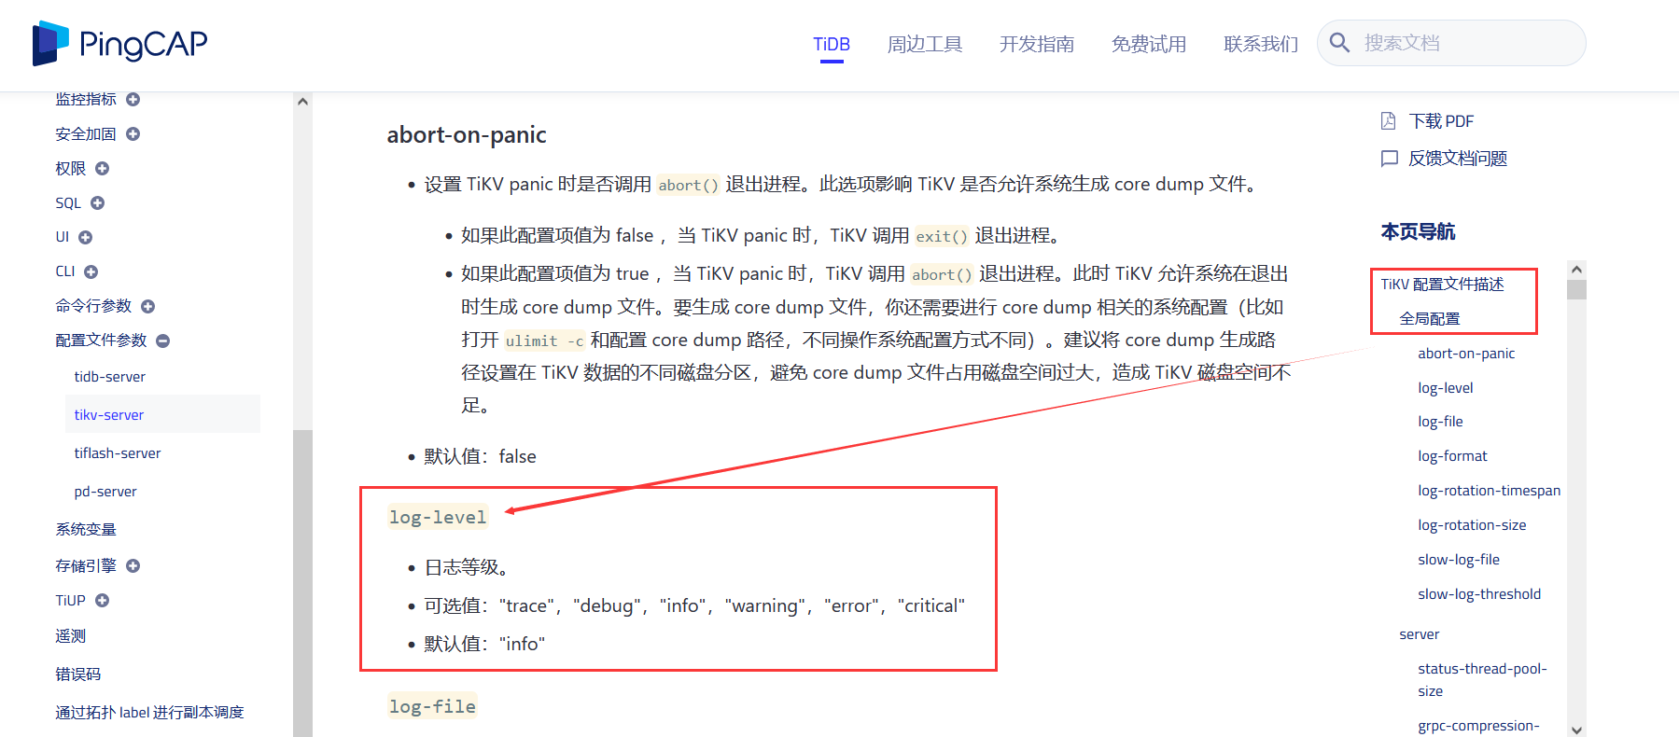Jump to log-rotation-size in page nav
1679x737 pixels.
[x=1472, y=525]
